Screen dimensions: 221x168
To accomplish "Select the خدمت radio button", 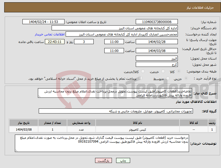I will [163, 71].
